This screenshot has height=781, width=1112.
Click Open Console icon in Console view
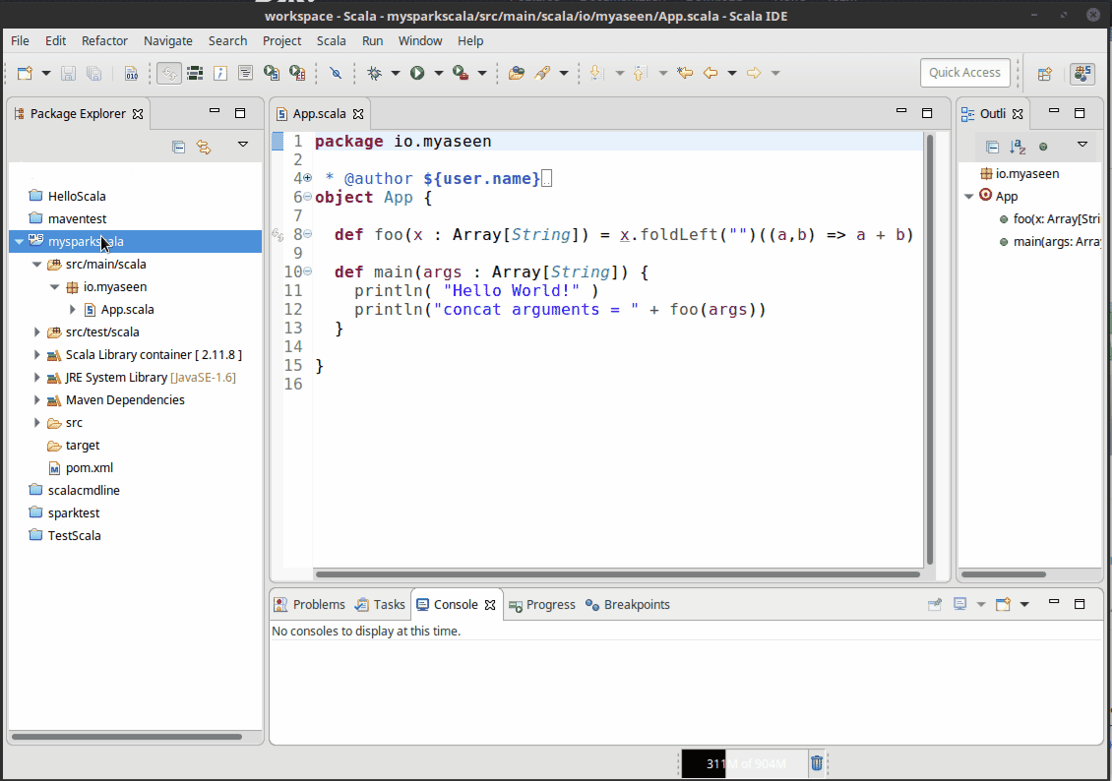pos(1003,605)
